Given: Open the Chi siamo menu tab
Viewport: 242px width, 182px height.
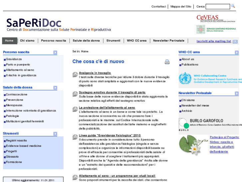Looking at the screenshot, I should 27,41.
